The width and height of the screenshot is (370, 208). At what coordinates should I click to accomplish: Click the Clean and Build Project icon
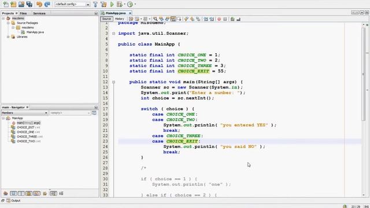point(103,4)
